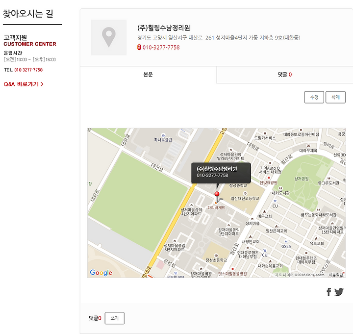The image size is (353, 334).
Task: Click the 삭제 delete button
Action: point(335,97)
